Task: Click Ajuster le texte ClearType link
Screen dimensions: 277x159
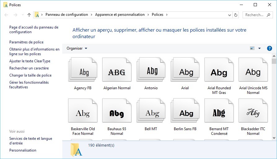Action: tap(30, 61)
